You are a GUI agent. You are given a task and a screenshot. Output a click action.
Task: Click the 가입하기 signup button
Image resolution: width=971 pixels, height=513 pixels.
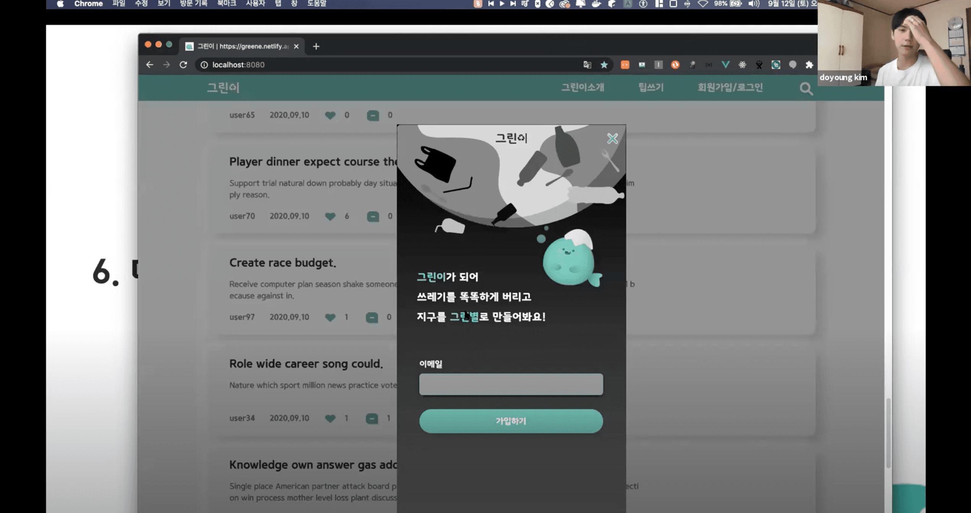click(x=511, y=421)
